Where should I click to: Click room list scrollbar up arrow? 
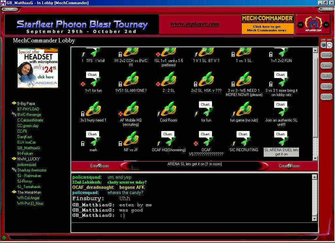tap(315, 50)
